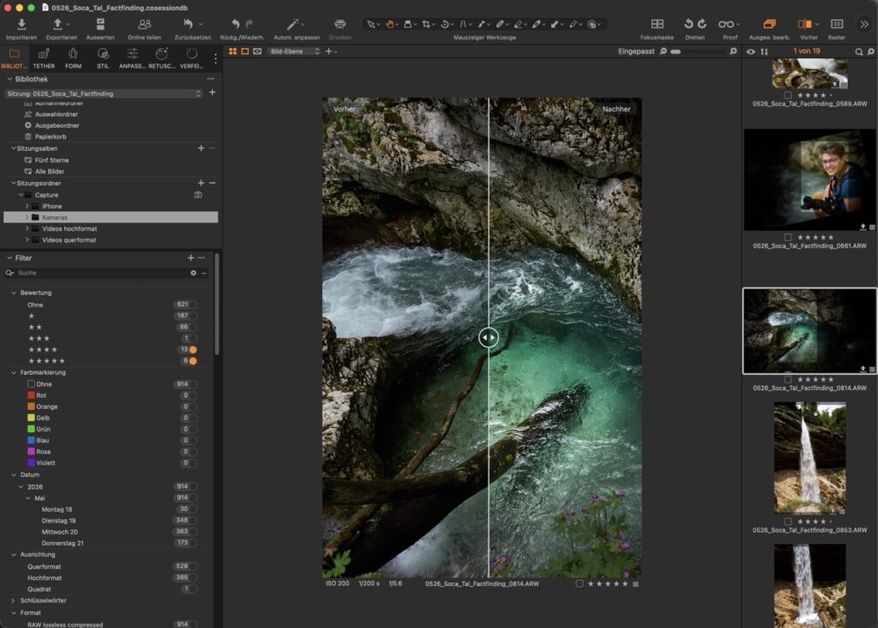Click Autom. anpassen magic wand
Screen dimensions: 878x628
point(292,24)
